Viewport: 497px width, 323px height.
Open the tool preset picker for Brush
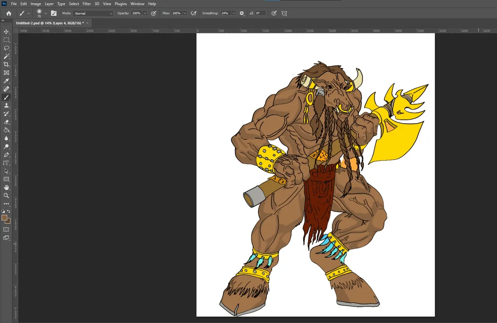point(24,13)
